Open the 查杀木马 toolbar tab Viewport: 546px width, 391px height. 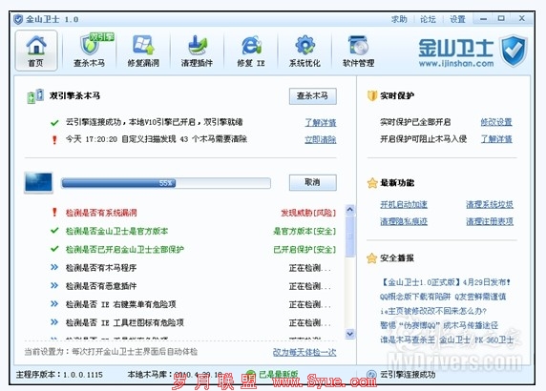pos(90,51)
